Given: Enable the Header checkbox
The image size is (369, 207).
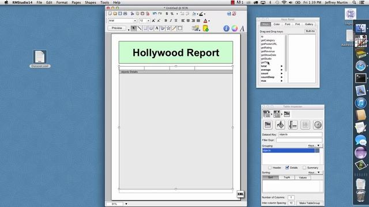Looking at the screenshot, I should click(270, 167).
